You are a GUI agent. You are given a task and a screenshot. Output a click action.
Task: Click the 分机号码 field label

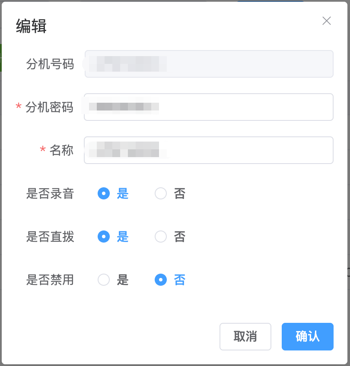(x=50, y=64)
